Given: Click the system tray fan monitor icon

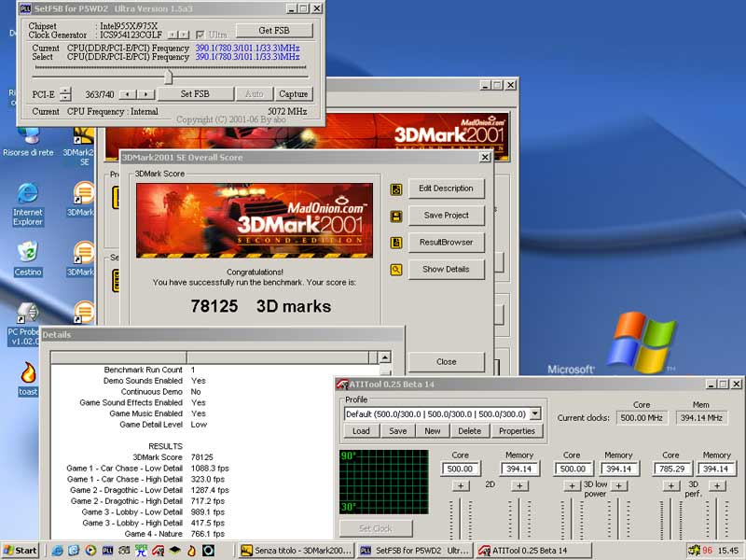Looking at the screenshot, I should coord(694,551).
